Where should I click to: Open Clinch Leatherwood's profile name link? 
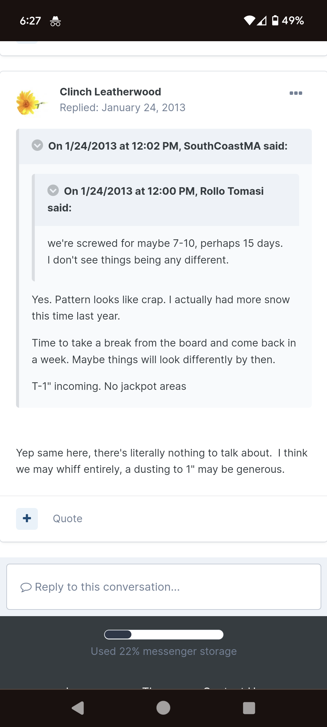click(x=110, y=91)
